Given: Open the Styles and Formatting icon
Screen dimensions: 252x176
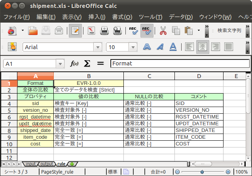Looking at the screenshot, I should click(12, 47).
